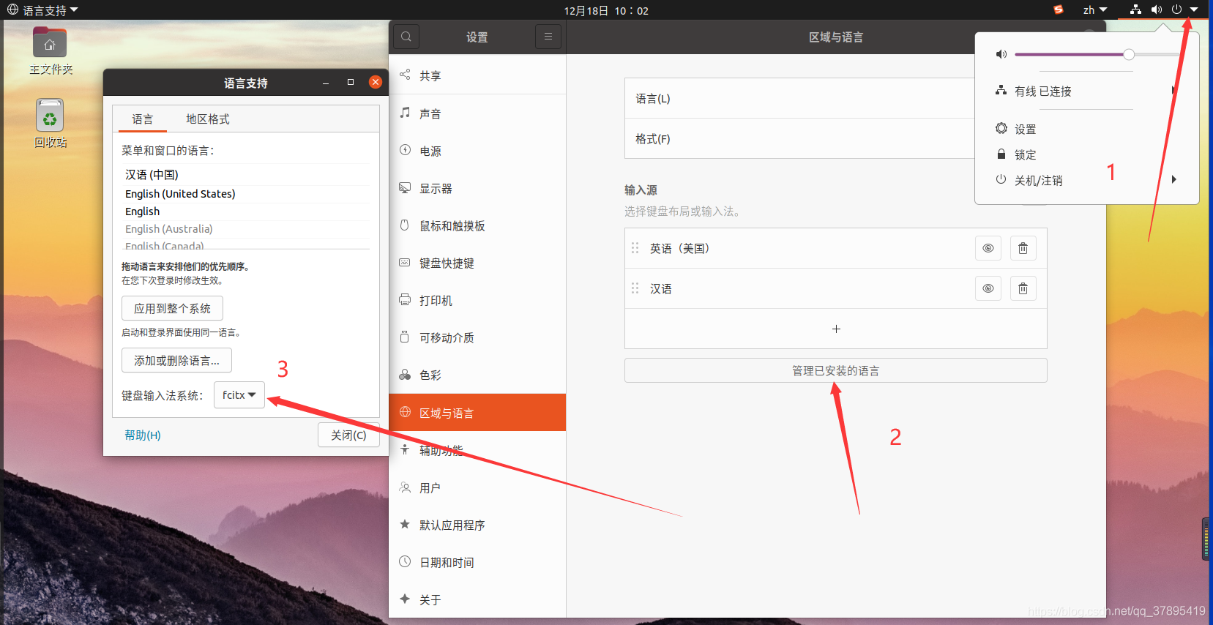This screenshot has height=625, width=1213.
Task: Open the 显示器 display settings
Action: (x=477, y=188)
